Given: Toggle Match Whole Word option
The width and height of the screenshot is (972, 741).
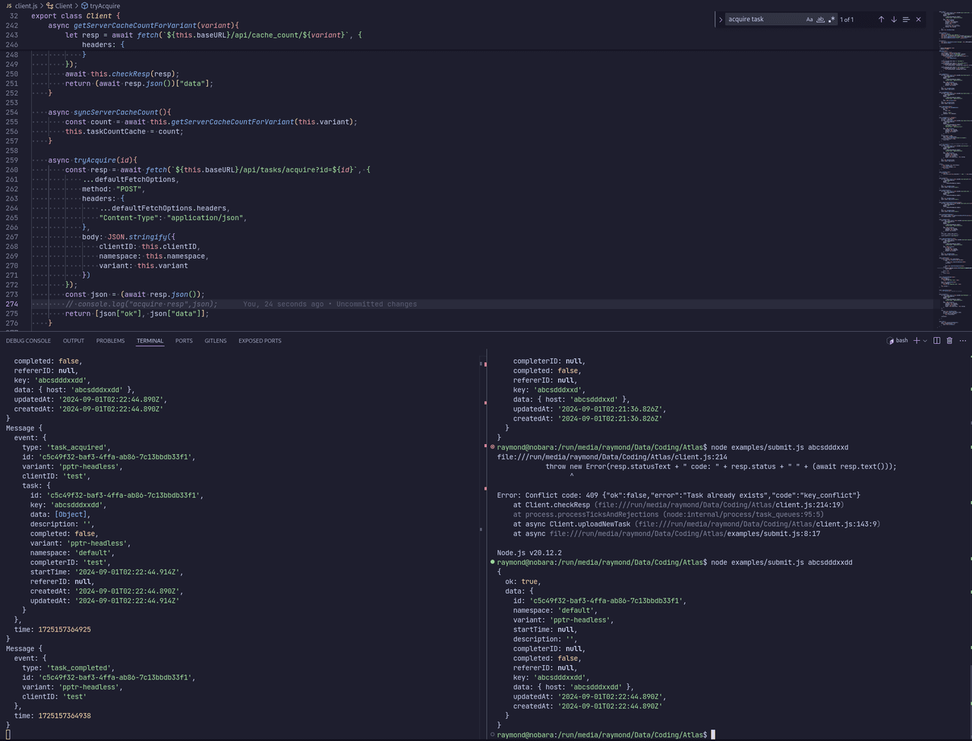Looking at the screenshot, I should click(x=820, y=20).
